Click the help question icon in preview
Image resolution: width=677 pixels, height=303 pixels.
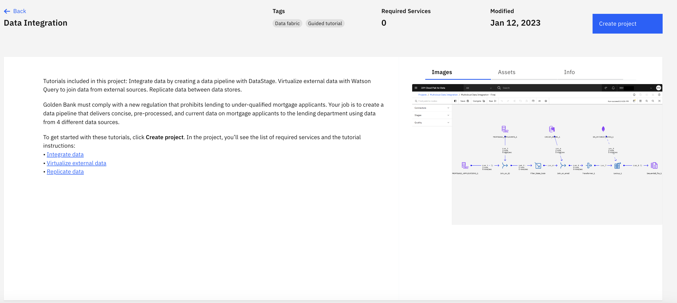(x=659, y=95)
